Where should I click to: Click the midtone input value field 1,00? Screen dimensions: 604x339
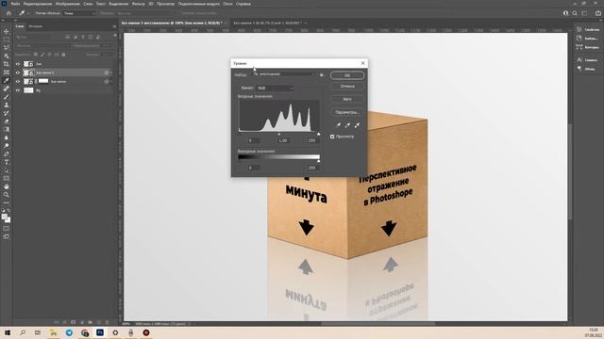click(283, 140)
